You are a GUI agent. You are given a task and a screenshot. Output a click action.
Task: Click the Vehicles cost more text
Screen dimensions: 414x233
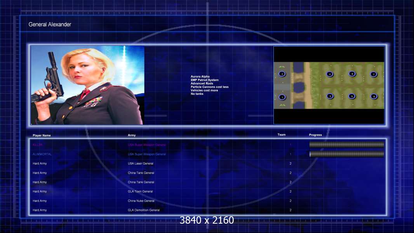click(x=204, y=90)
